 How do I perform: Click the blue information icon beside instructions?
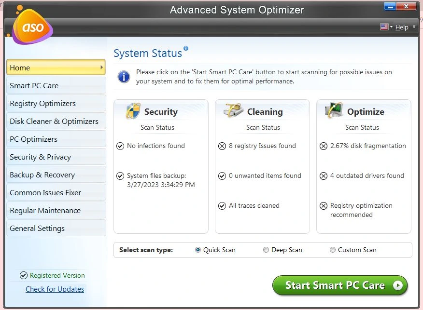point(124,76)
